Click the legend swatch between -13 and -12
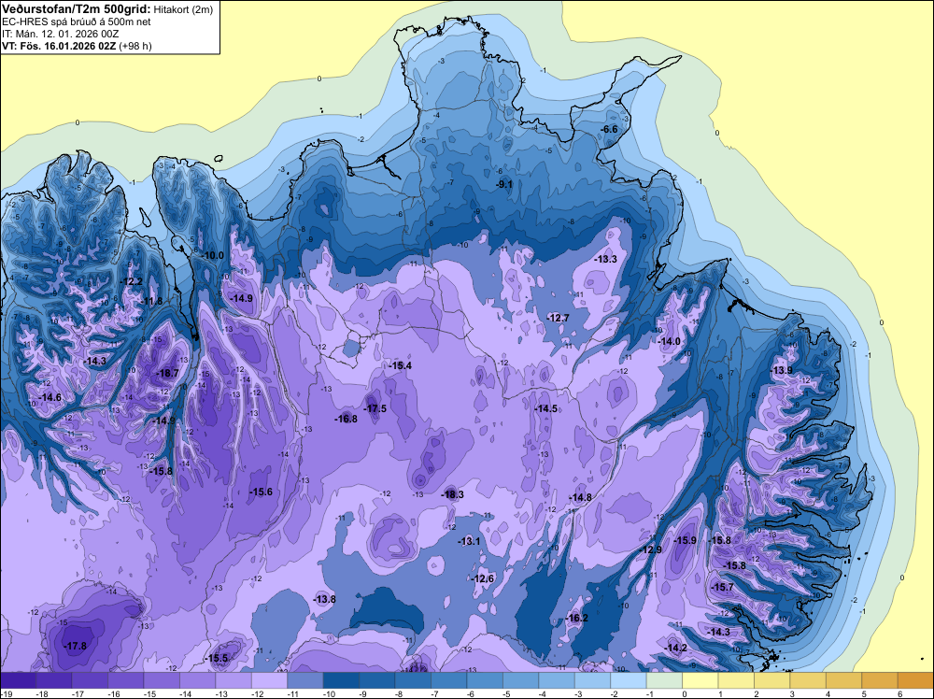The height and width of the screenshot is (699, 934). tap(233, 680)
